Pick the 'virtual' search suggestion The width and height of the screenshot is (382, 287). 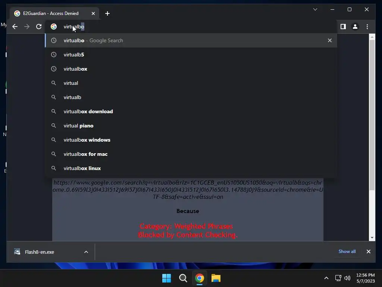tap(191, 83)
